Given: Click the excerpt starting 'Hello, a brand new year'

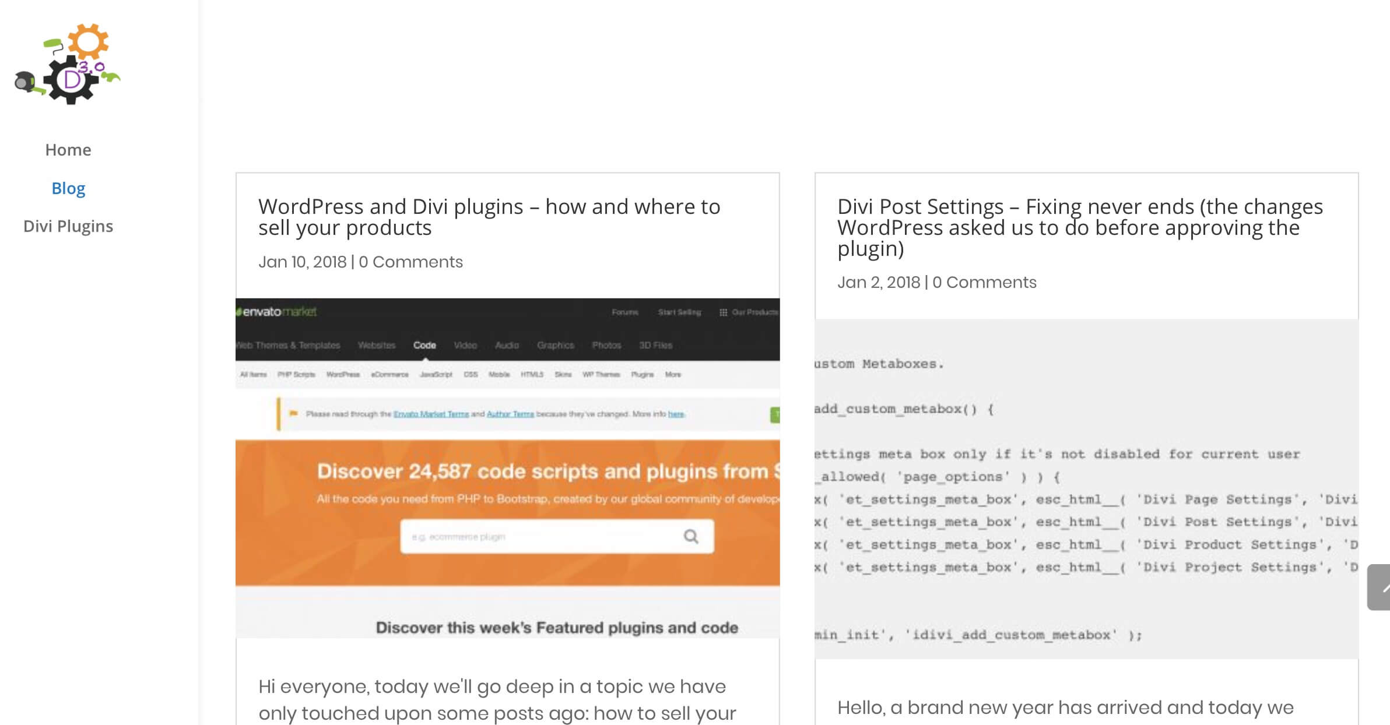Looking at the screenshot, I should click(1065, 708).
